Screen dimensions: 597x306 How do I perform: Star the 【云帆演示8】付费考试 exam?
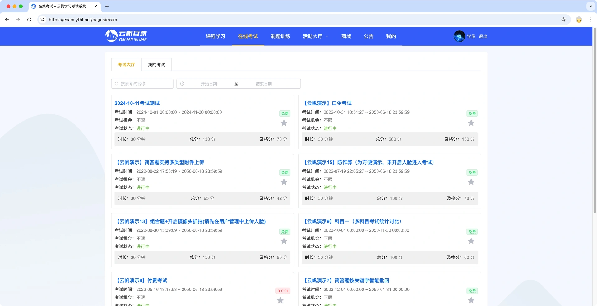(x=280, y=300)
